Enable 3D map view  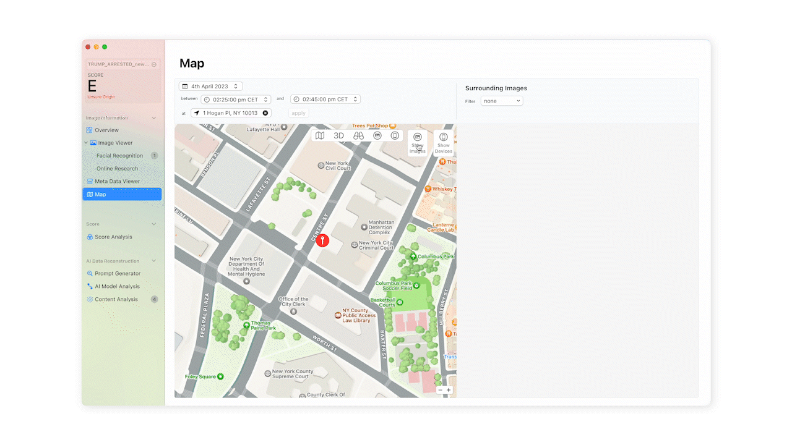click(x=338, y=135)
